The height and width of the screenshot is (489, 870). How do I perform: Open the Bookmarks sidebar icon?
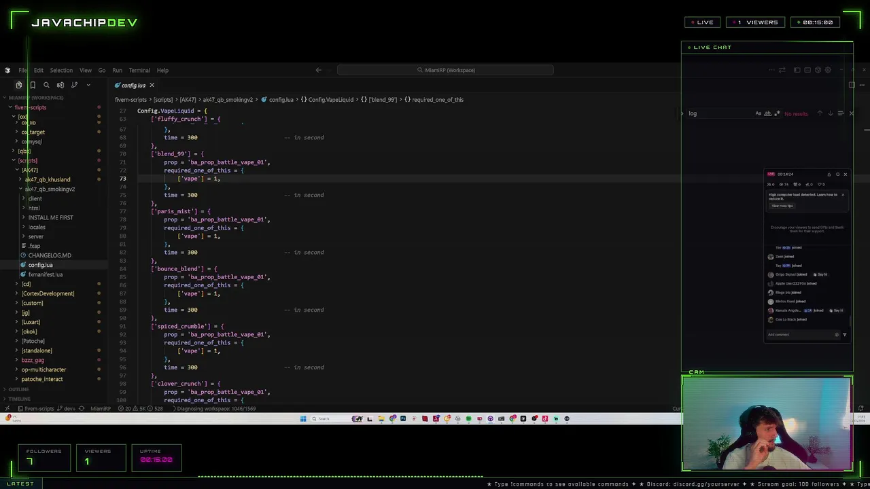pyautogui.click(x=33, y=85)
